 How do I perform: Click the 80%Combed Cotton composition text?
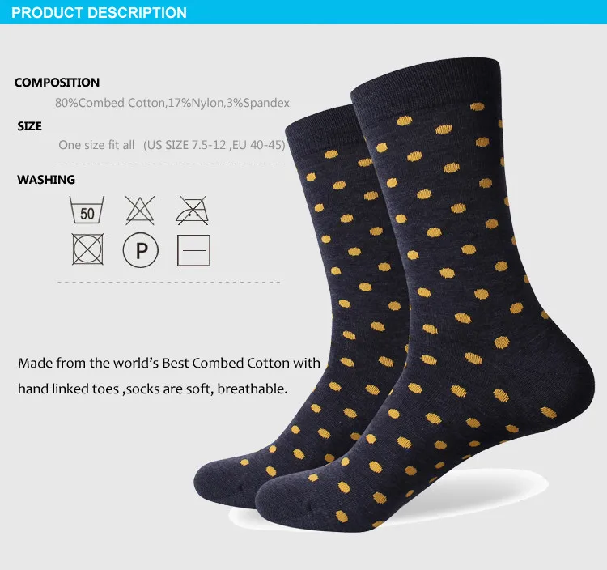[x=172, y=103]
